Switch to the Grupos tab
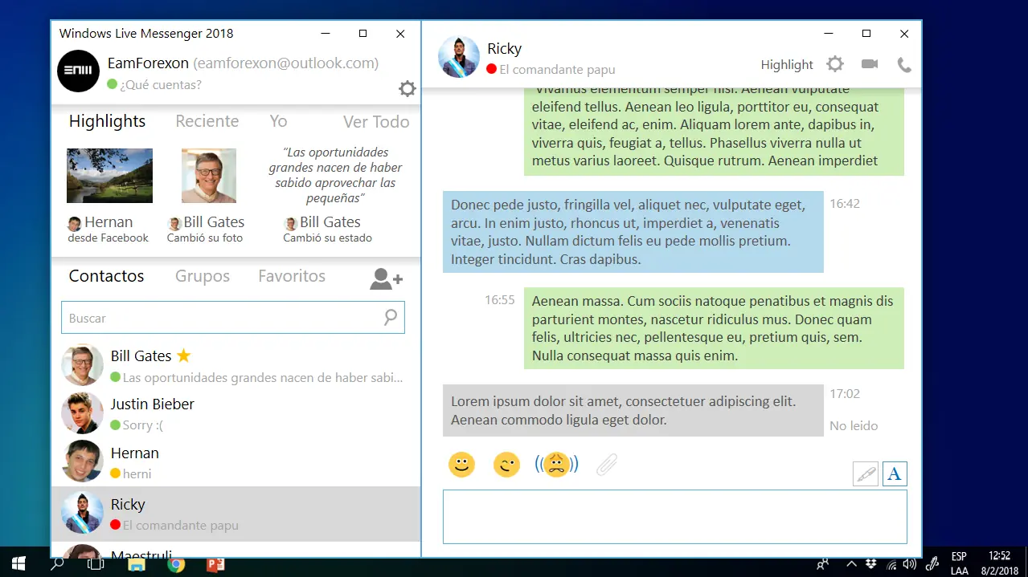The image size is (1028, 577). click(x=202, y=276)
